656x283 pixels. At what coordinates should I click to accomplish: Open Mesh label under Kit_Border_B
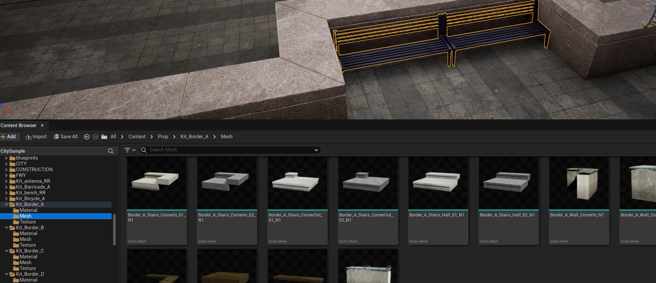[x=26, y=239]
